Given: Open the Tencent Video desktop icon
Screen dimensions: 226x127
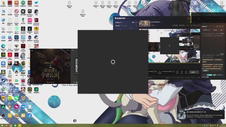Looking at the screenshot, I should point(16,81).
